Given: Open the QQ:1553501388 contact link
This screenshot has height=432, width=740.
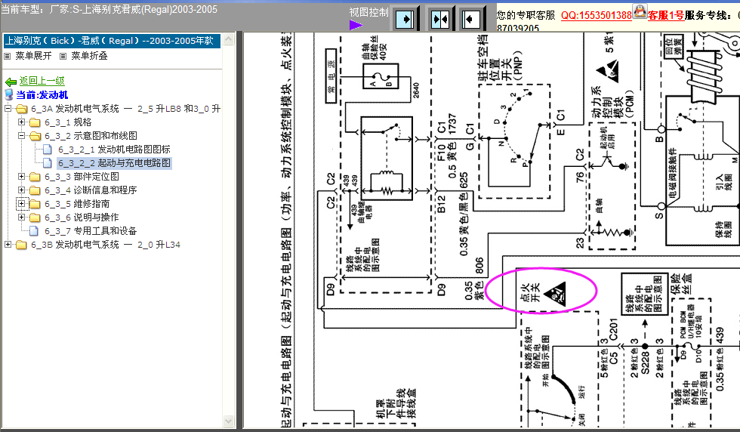Looking at the screenshot, I should point(596,15).
